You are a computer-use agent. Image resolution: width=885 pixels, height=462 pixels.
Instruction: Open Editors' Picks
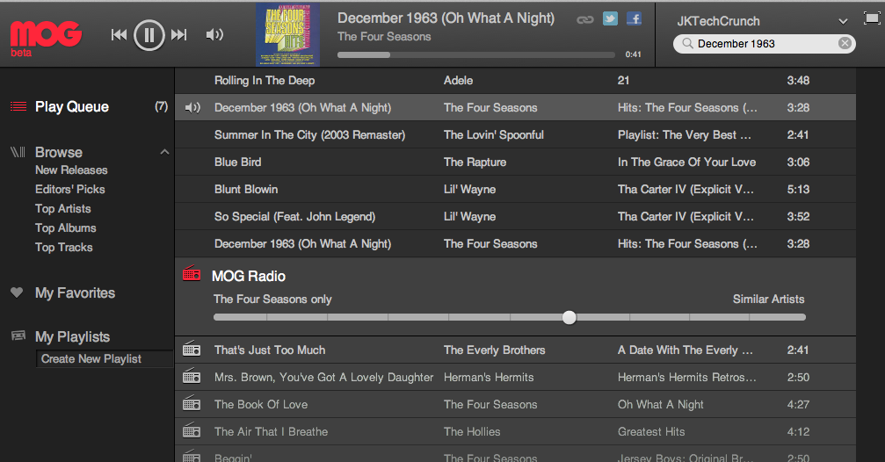(70, 189)
